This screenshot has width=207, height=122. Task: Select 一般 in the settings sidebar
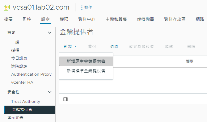[15, 42]
